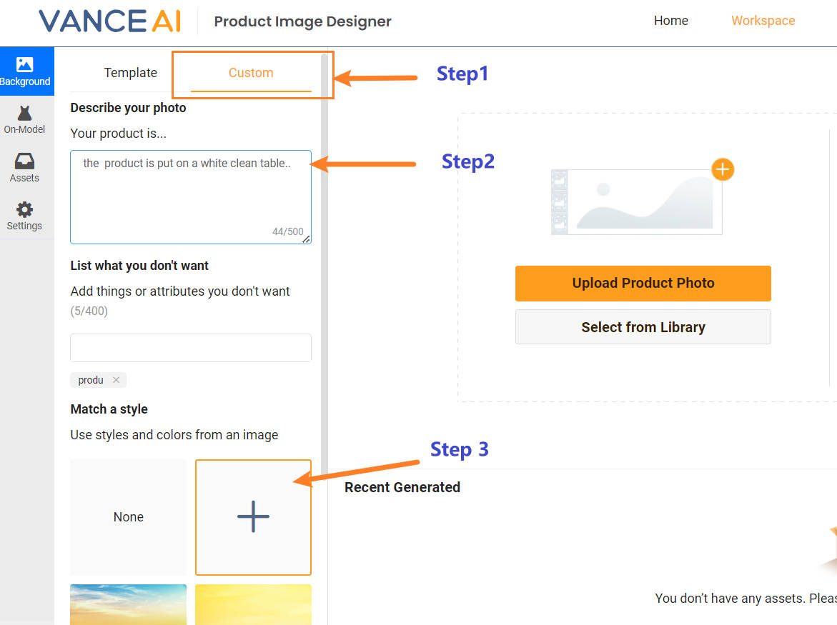This screenshot has height=625, width=837.
Task: Open the Background panel in sidebar
Action: click(26, 71)
